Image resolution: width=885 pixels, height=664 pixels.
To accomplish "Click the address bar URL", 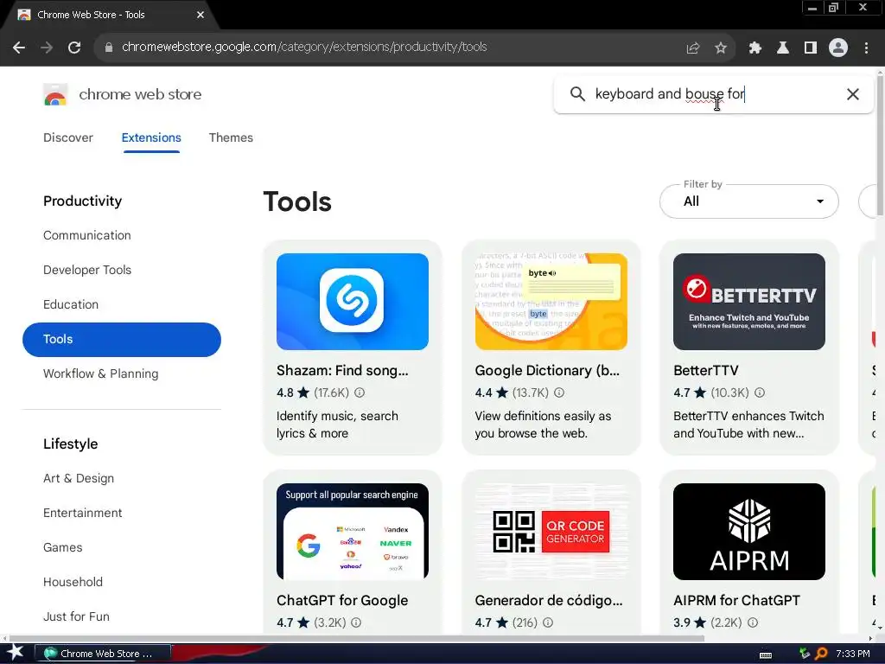I will tap(304, 48).
